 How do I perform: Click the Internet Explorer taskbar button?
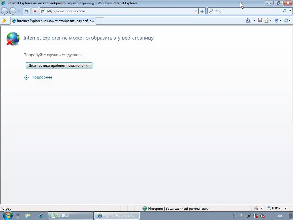(x=117, y=216)
